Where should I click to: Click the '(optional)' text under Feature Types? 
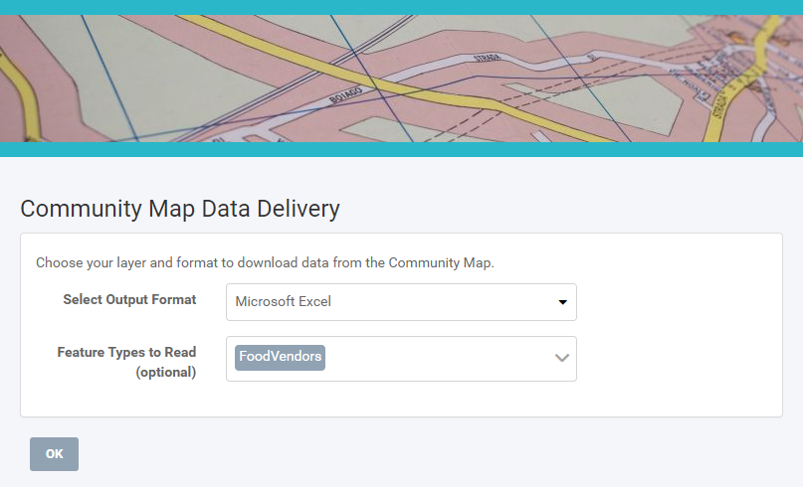tap(165, 373)
